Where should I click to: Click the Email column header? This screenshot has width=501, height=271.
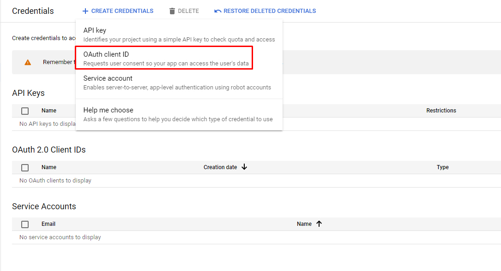click(48, 224)
